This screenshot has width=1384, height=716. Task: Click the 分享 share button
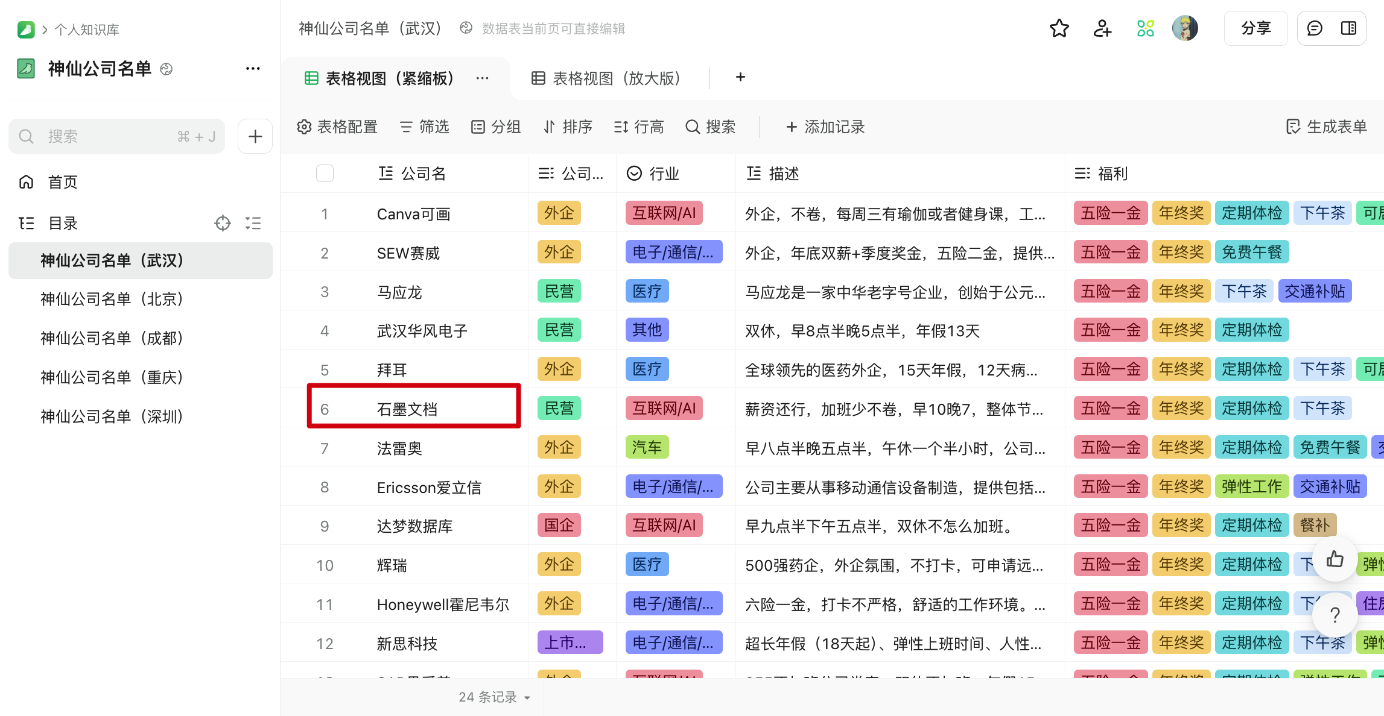(1255, 28)
